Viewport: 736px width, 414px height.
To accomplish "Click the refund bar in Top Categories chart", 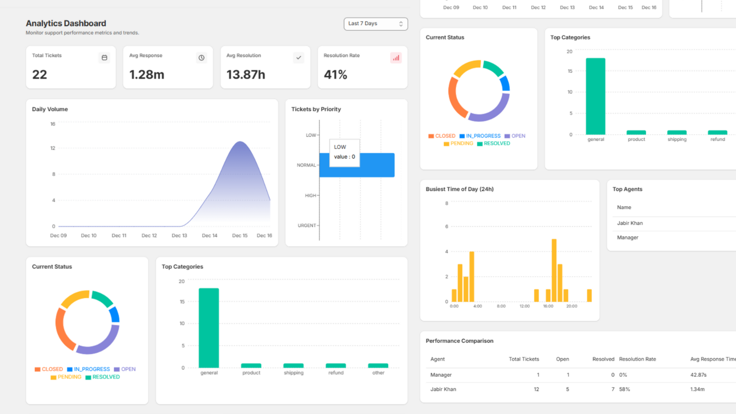I will (335, 366).
